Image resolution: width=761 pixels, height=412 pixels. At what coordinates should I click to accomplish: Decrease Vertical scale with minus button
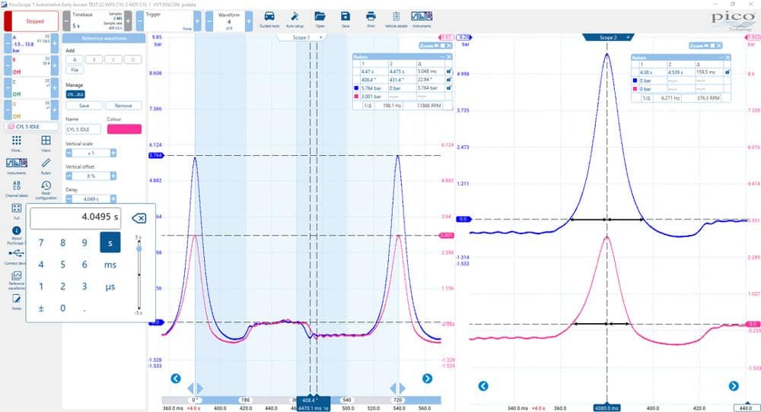click(69, 153)
